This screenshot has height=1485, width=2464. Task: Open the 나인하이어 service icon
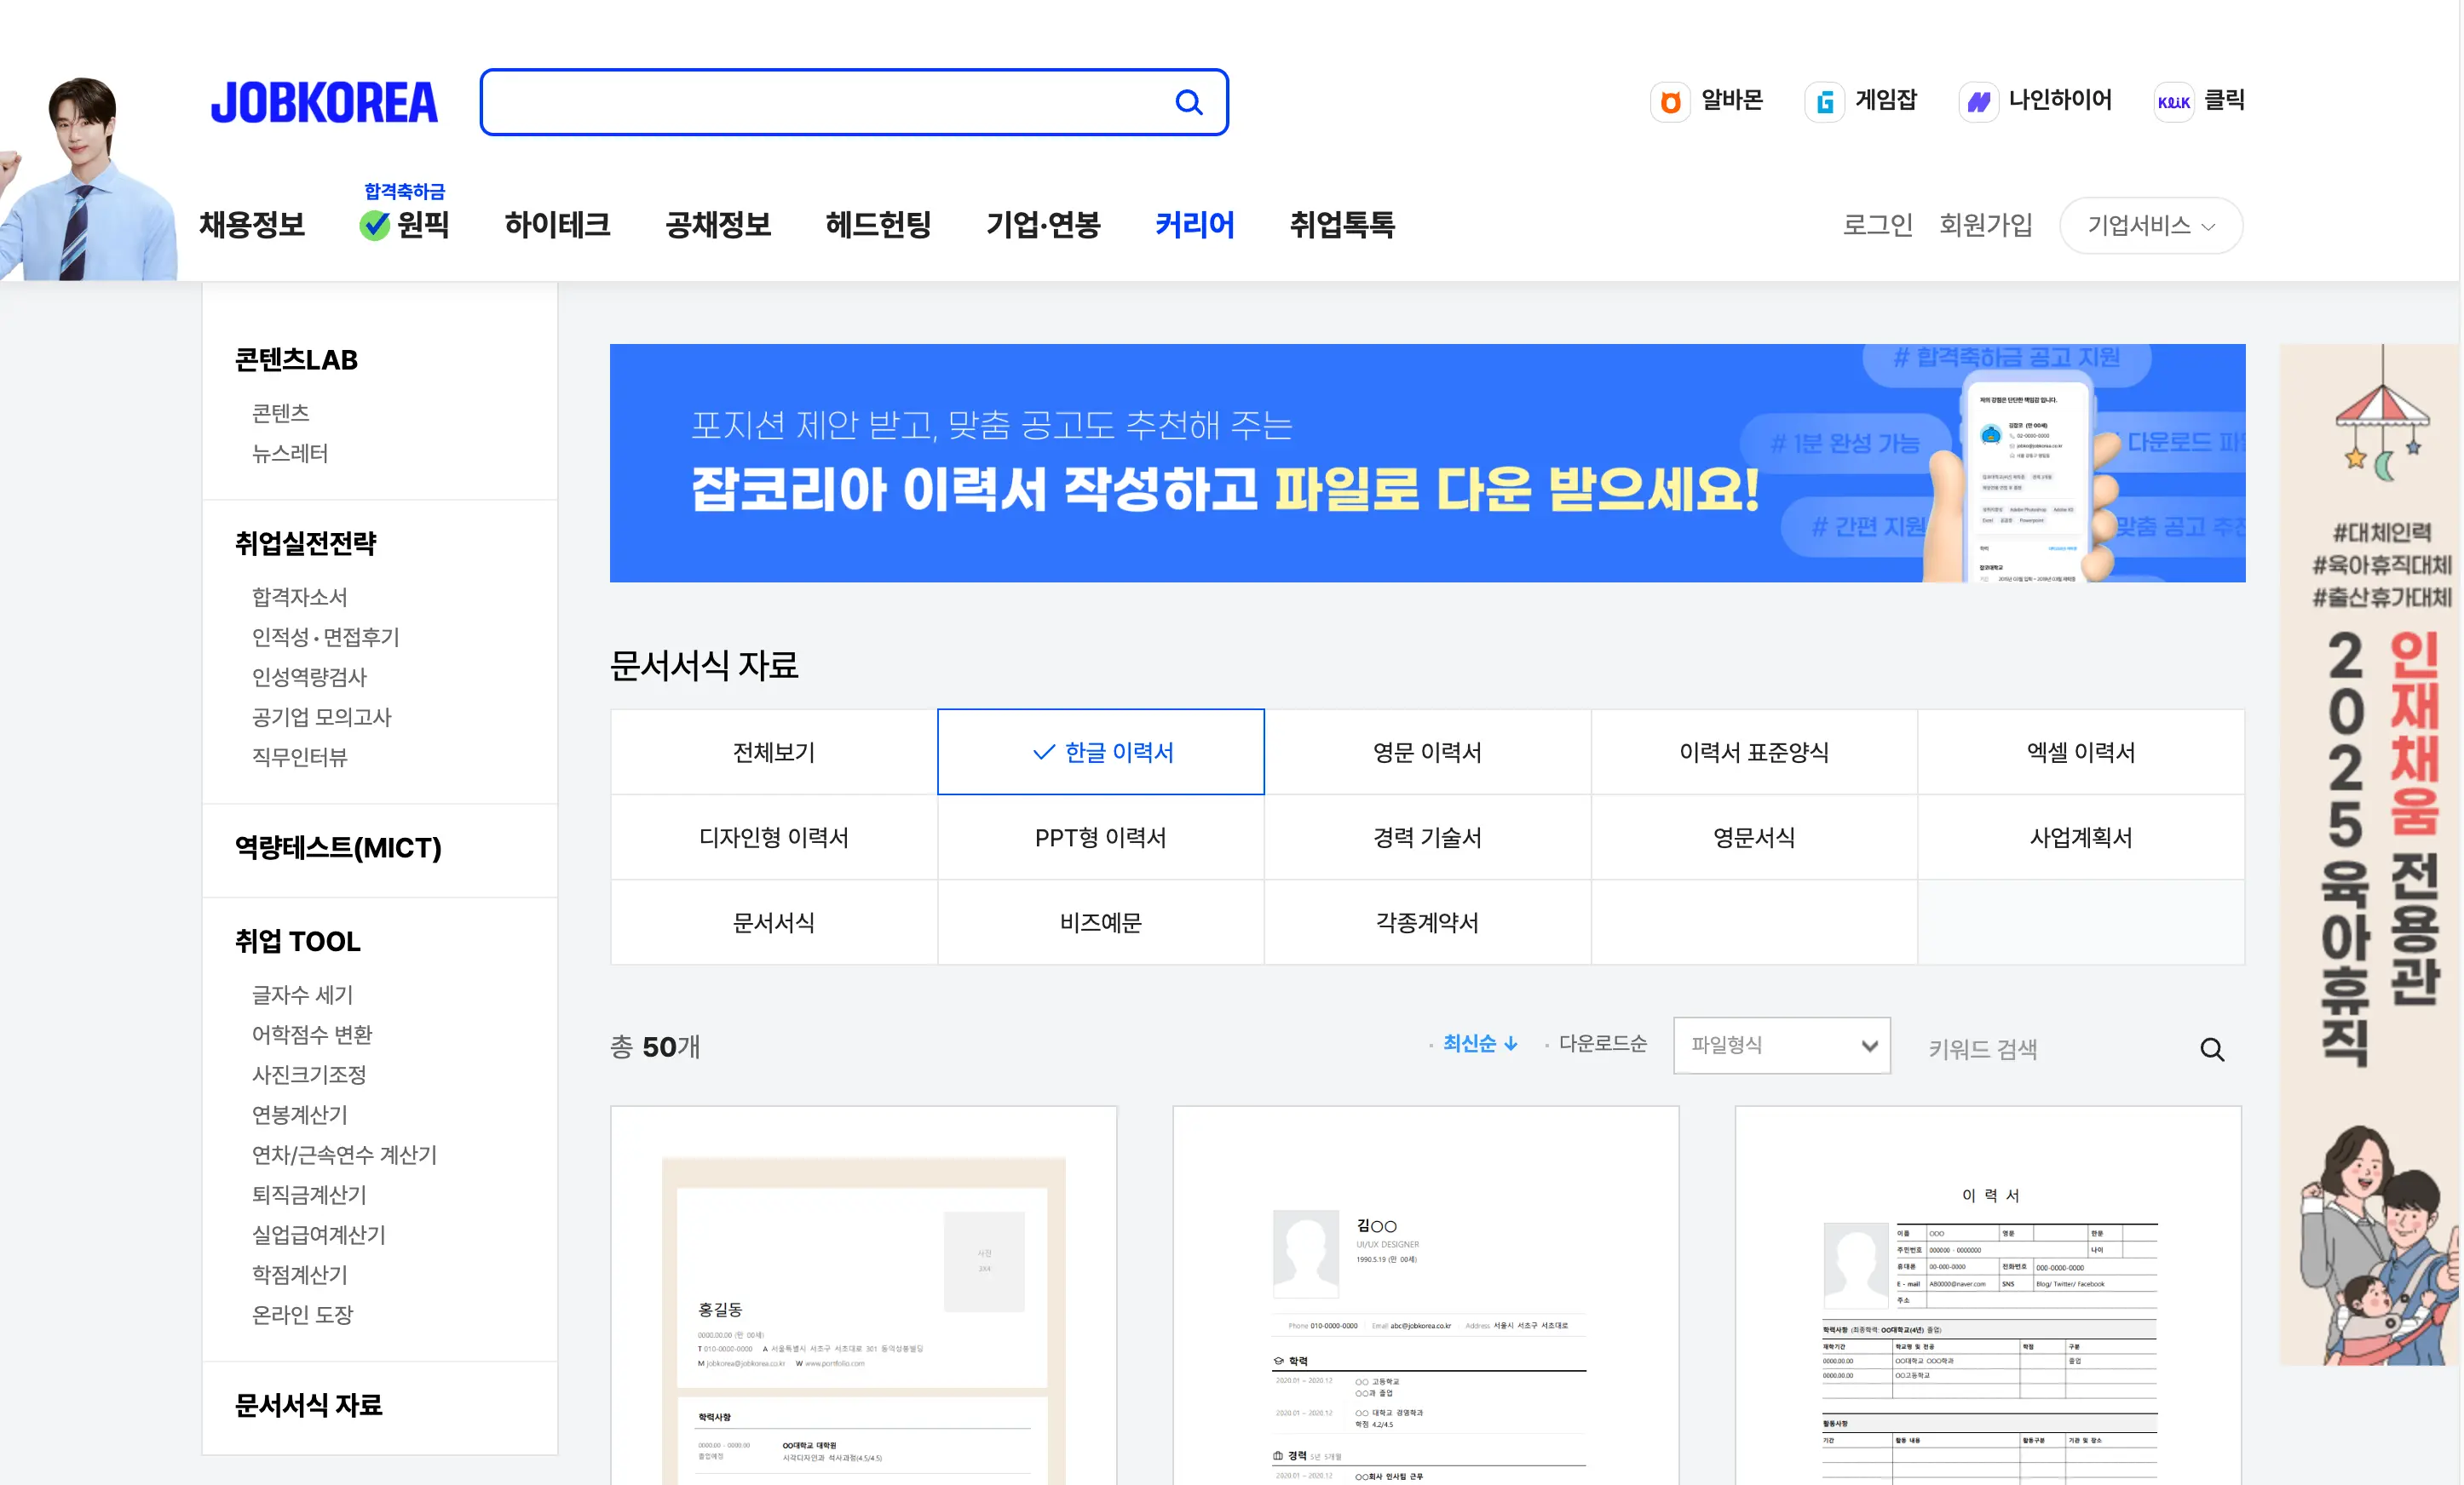point(1978,102)
